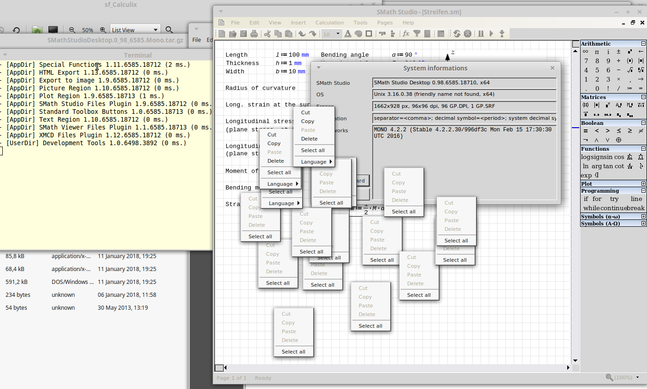This screenshot has width=647, height=389.
Task: Open the Tools menu
Action: click(x=360, y=23)
